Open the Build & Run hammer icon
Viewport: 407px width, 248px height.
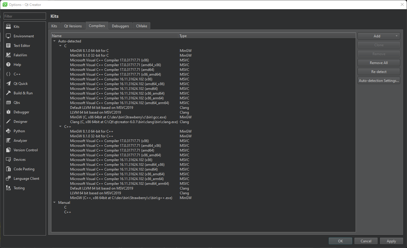tap(8, 93)
